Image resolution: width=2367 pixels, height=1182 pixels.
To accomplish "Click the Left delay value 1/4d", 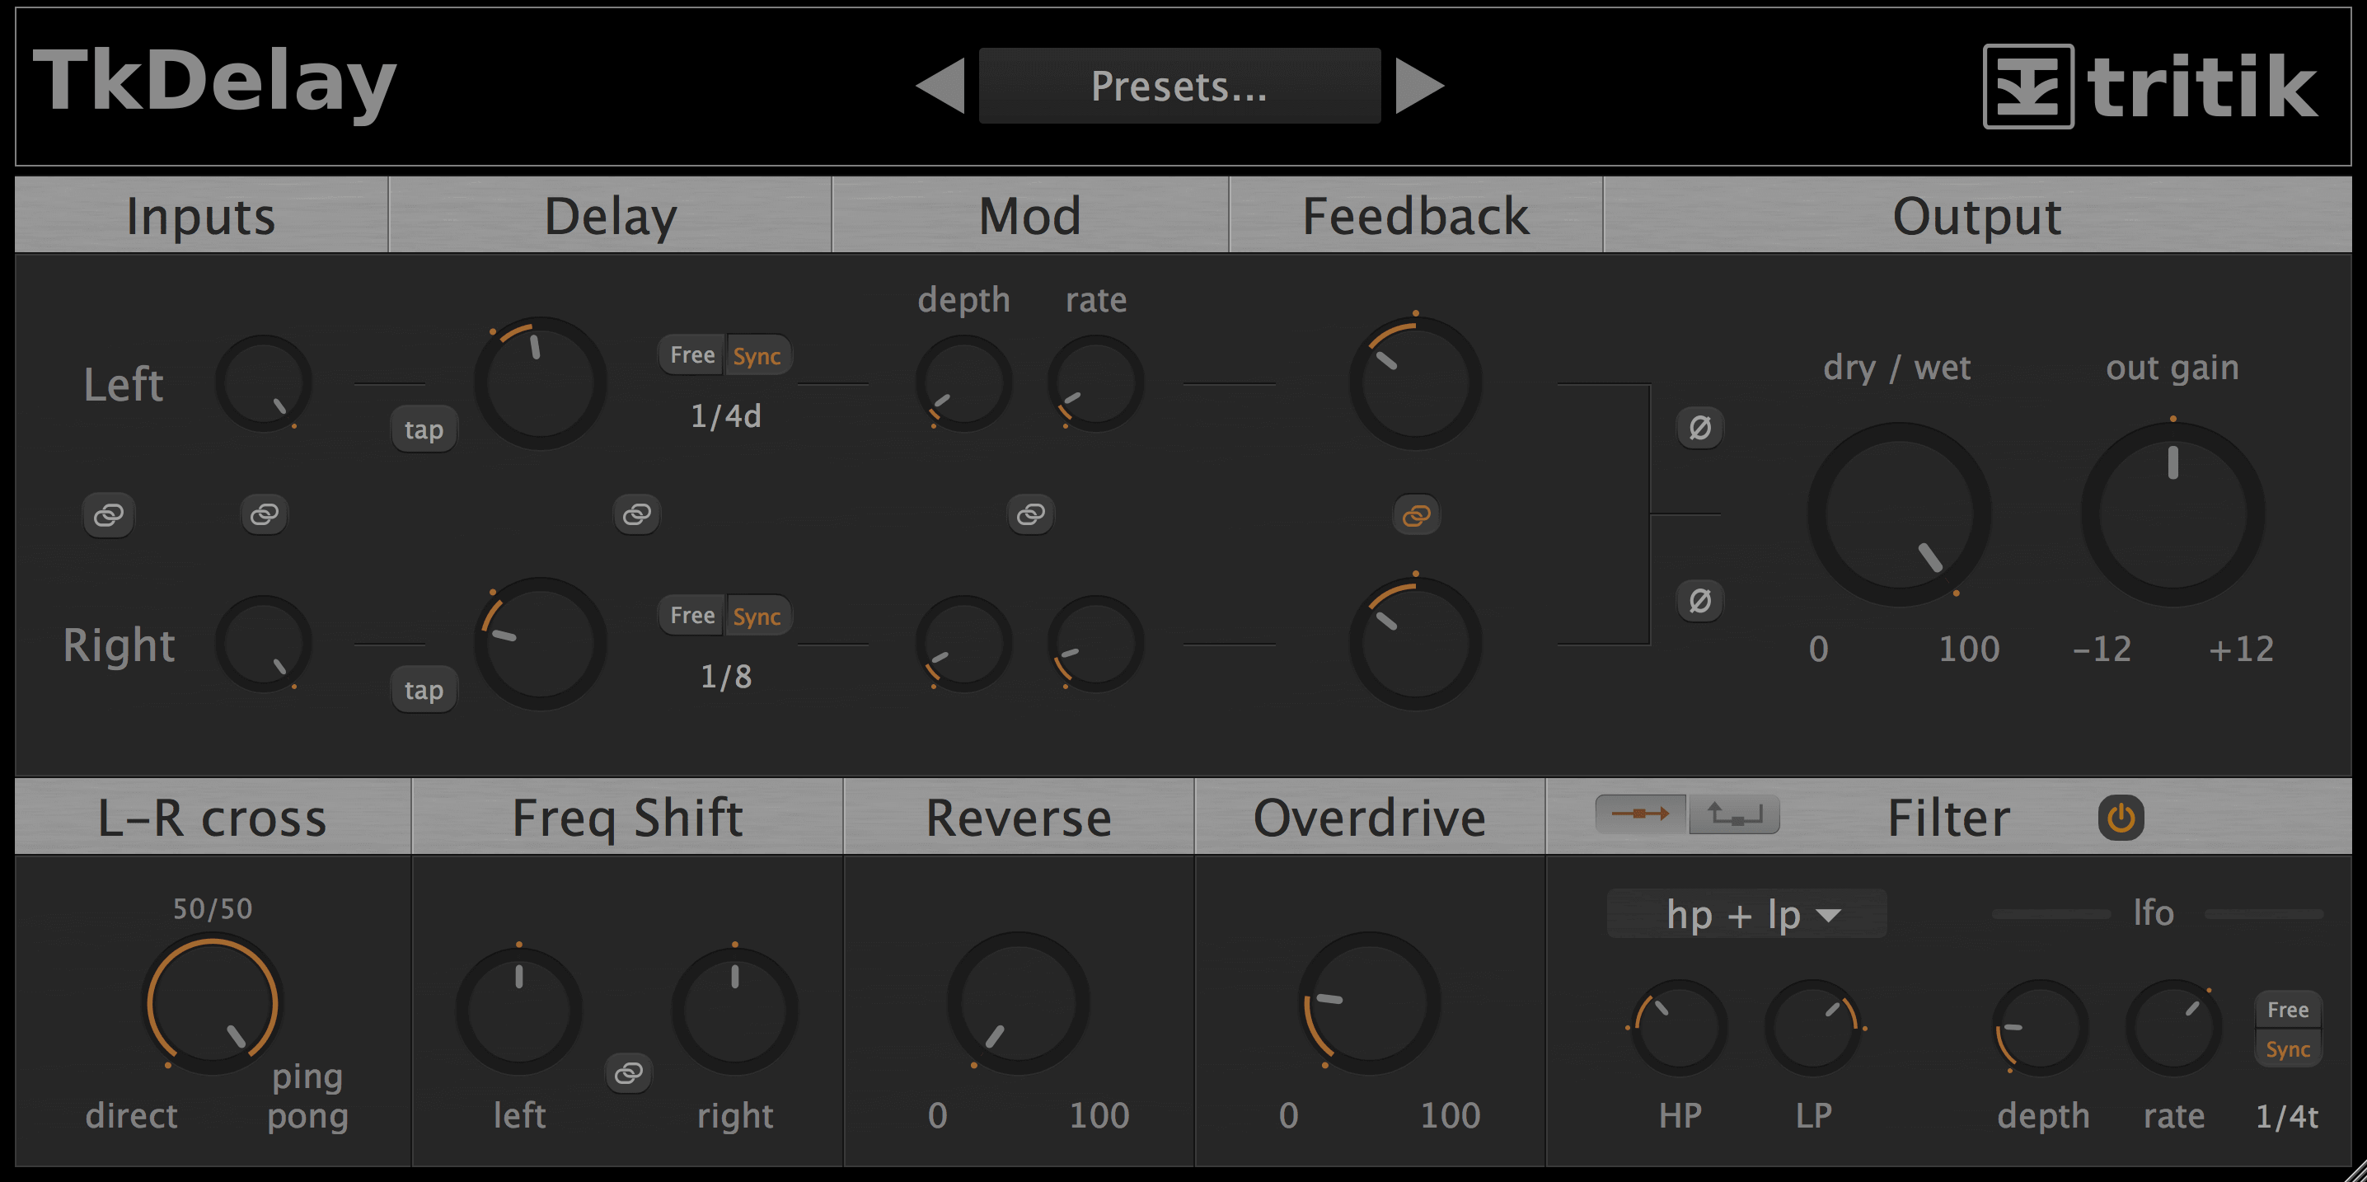I will tap(726, 416).
